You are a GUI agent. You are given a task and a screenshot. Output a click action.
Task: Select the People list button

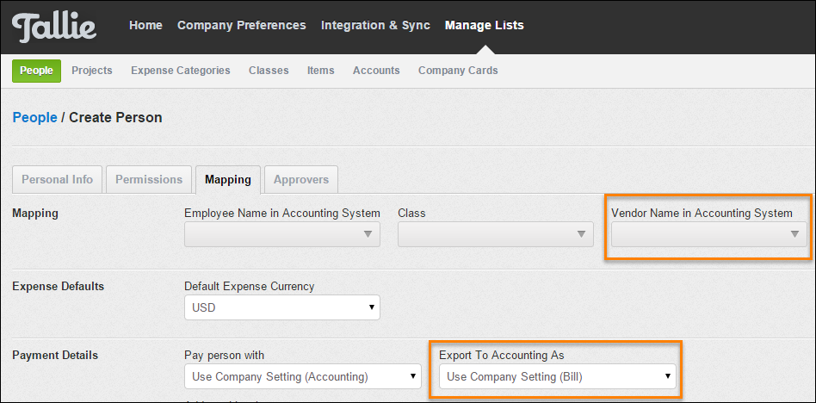[x=36, y=71]
